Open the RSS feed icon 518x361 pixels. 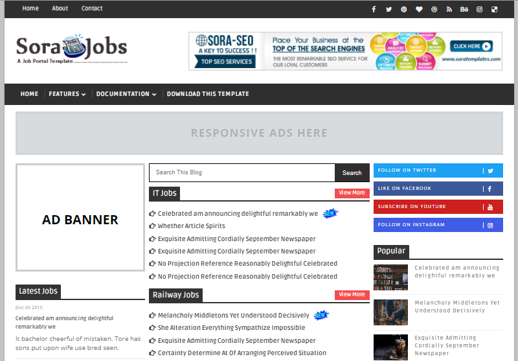(x=449, y=9)
